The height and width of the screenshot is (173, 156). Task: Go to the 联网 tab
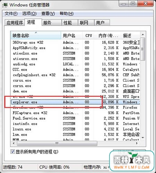tap(86, 22)
